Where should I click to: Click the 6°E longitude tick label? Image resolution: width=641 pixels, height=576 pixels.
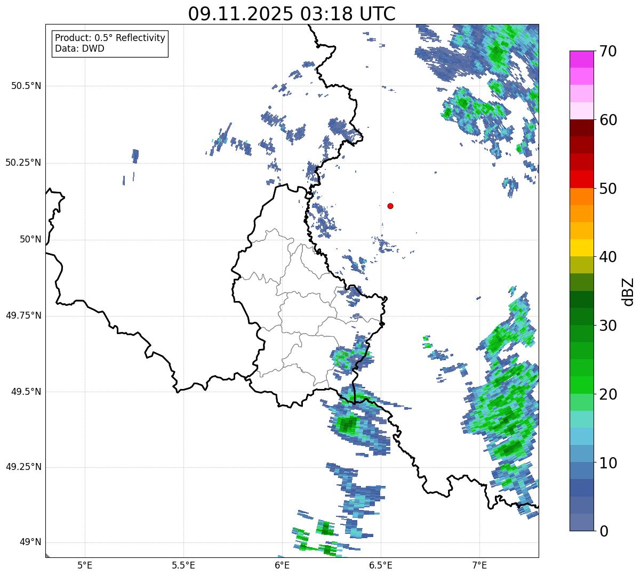282,565
